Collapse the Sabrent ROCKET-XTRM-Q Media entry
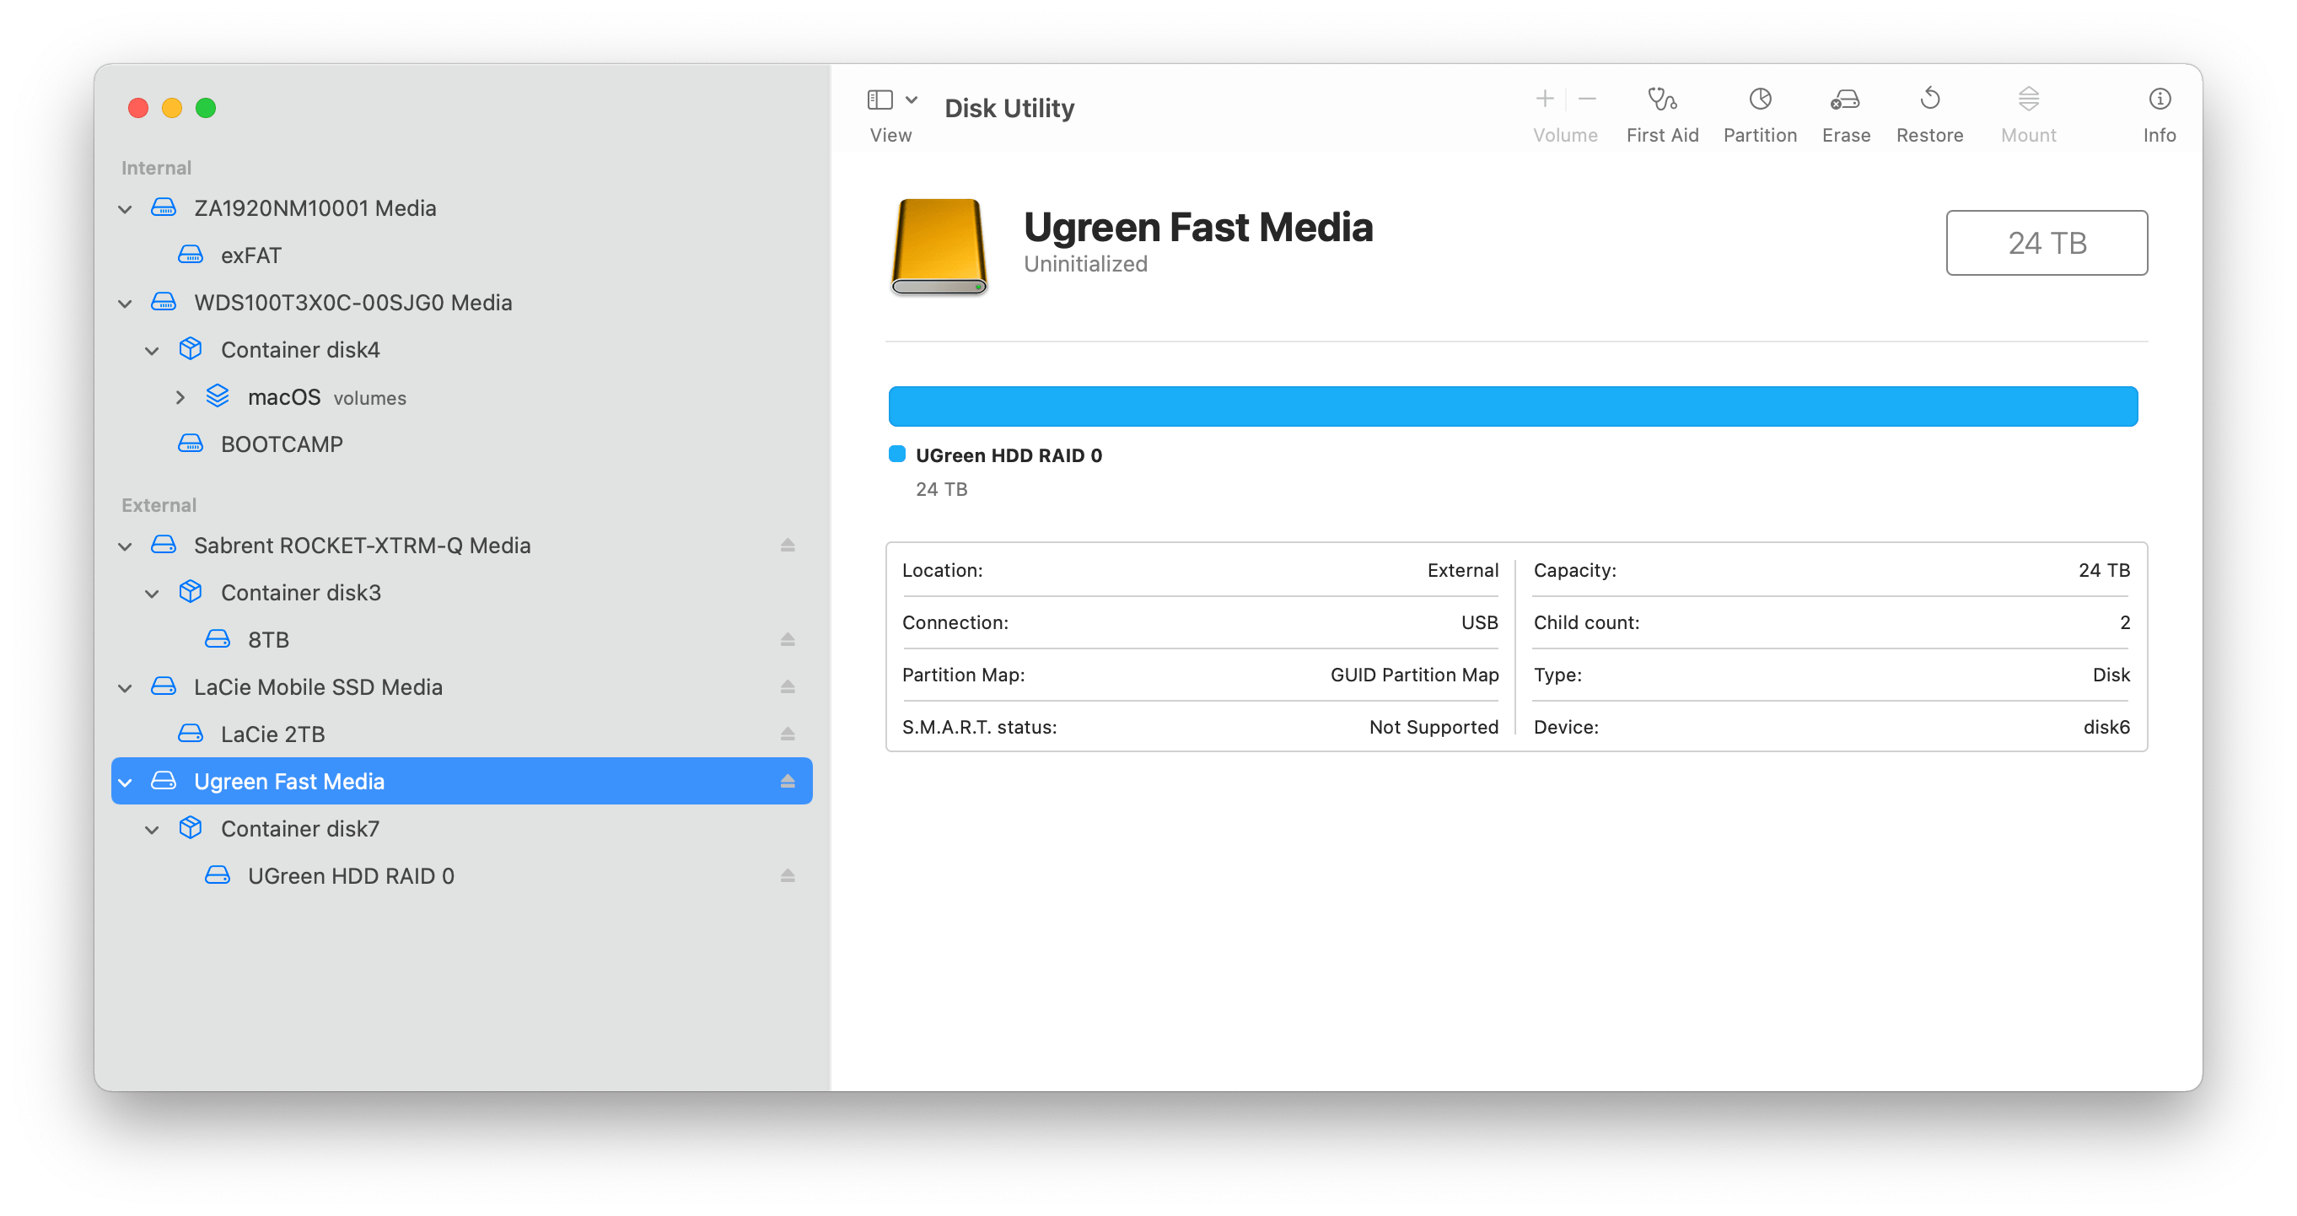This screenshot has height=1216, width=2297. coord(125,545)
